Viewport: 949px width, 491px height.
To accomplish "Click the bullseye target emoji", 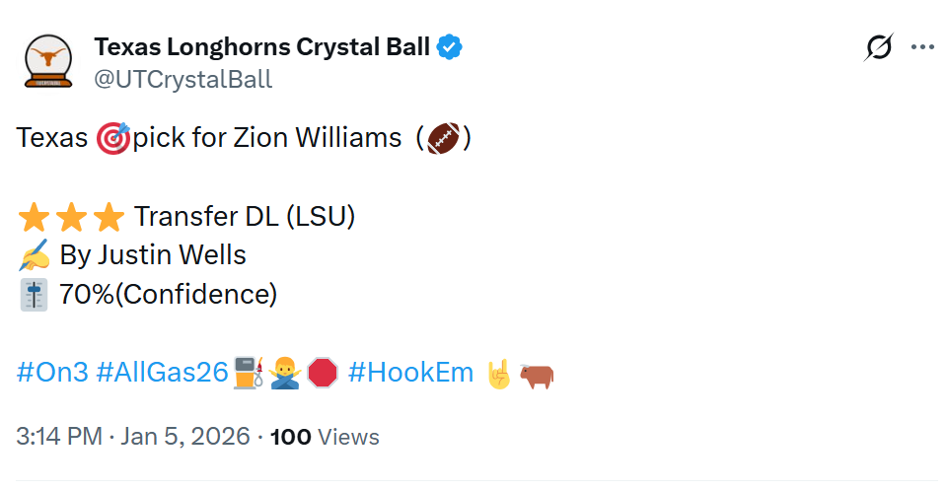I will pos(112,138).
